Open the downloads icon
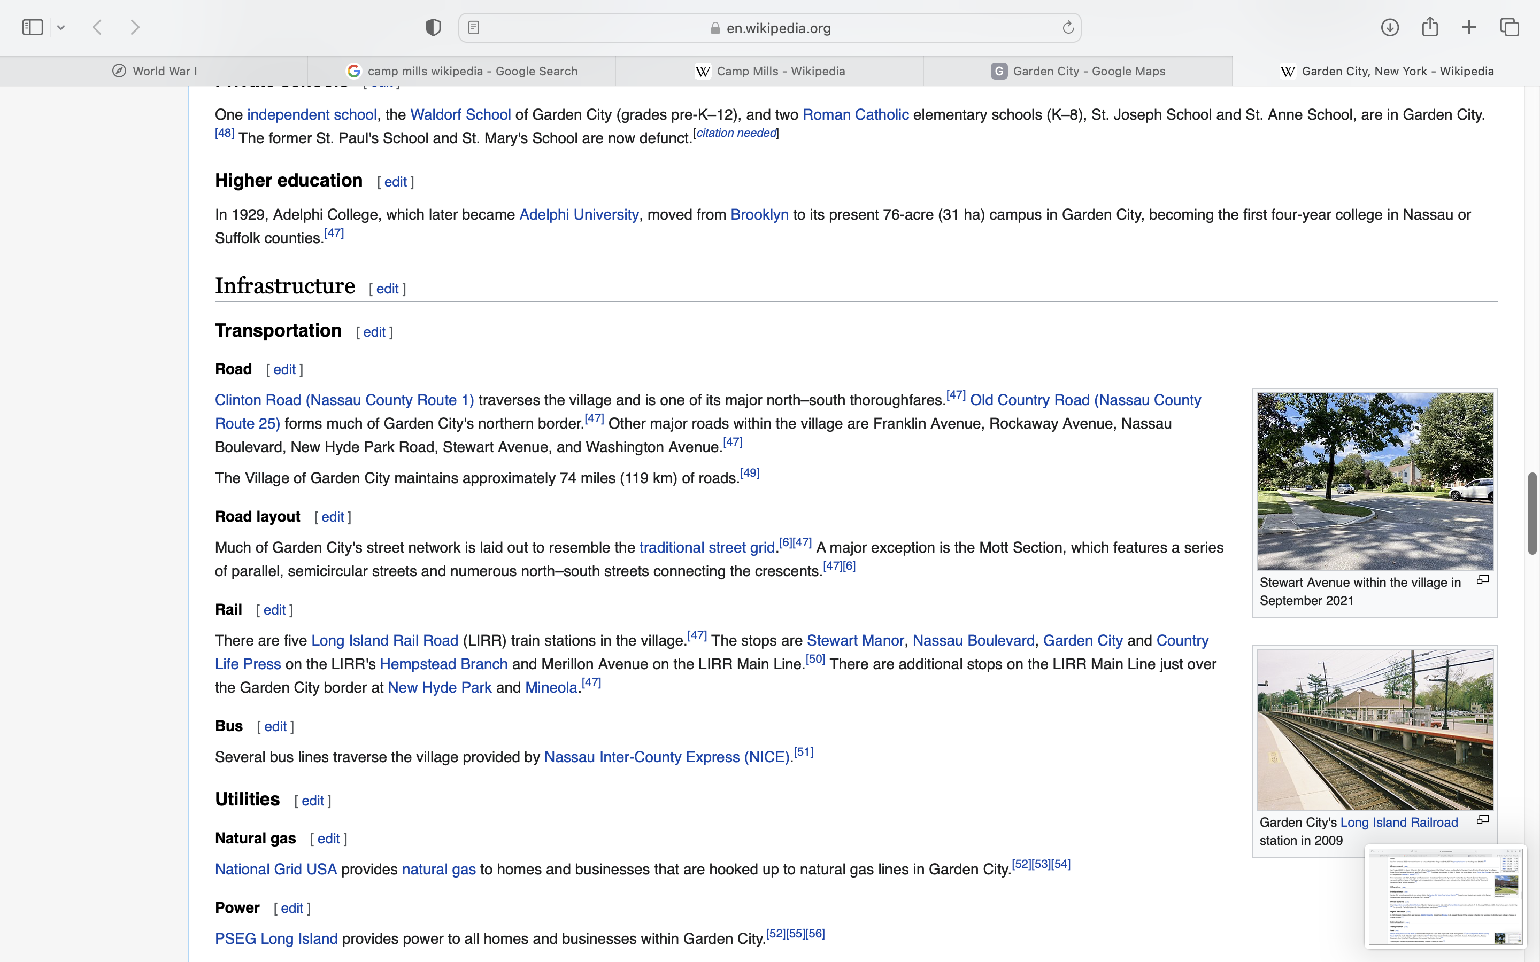Viewport: 1540px width, 962px height. (1390, 27)
